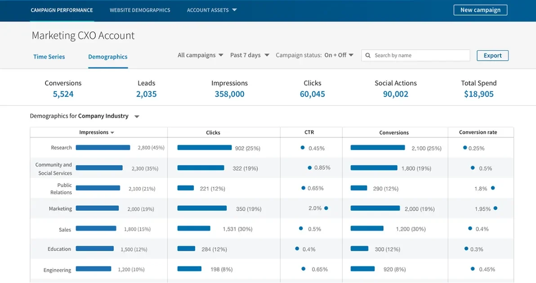Switch to the Time Series view
Screen dimensions: 536x283
pyautogui.click(x=49, y=57)
